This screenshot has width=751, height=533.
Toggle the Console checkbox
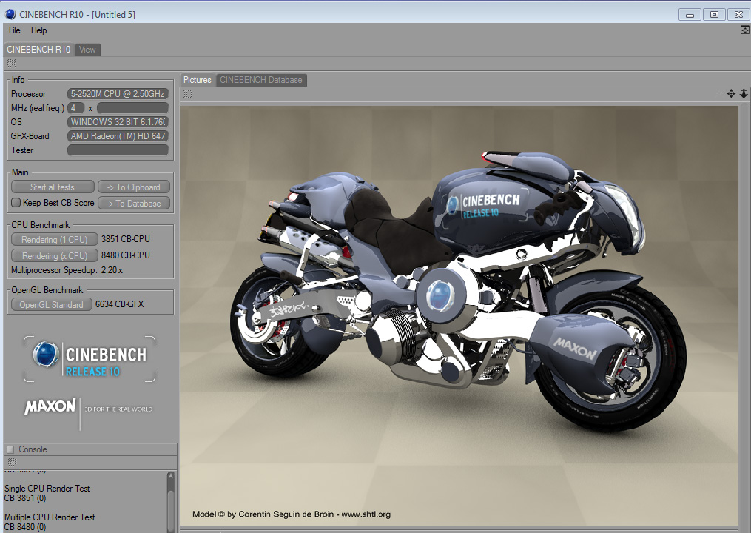10,449
